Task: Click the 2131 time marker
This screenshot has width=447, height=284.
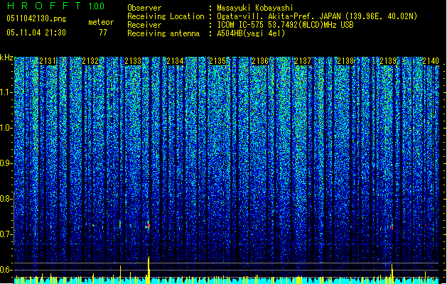Action: tap(48, 61)
